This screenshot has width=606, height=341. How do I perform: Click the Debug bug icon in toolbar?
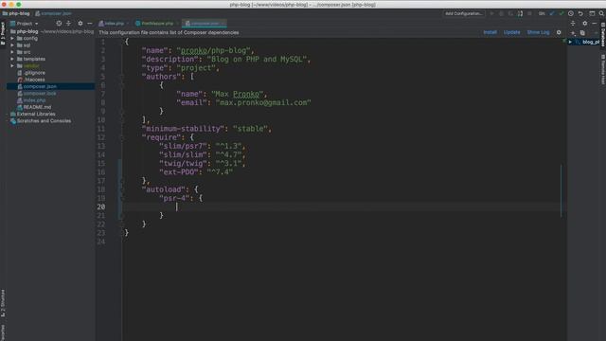501,13
